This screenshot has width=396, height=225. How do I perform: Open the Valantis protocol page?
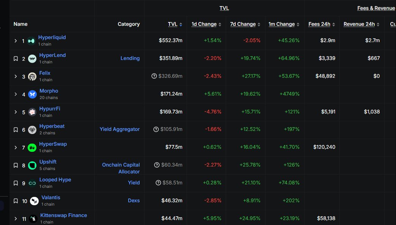[51, 197]
